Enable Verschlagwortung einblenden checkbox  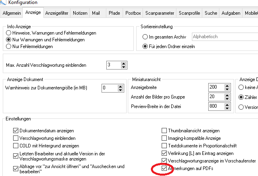tap(16, 138)
